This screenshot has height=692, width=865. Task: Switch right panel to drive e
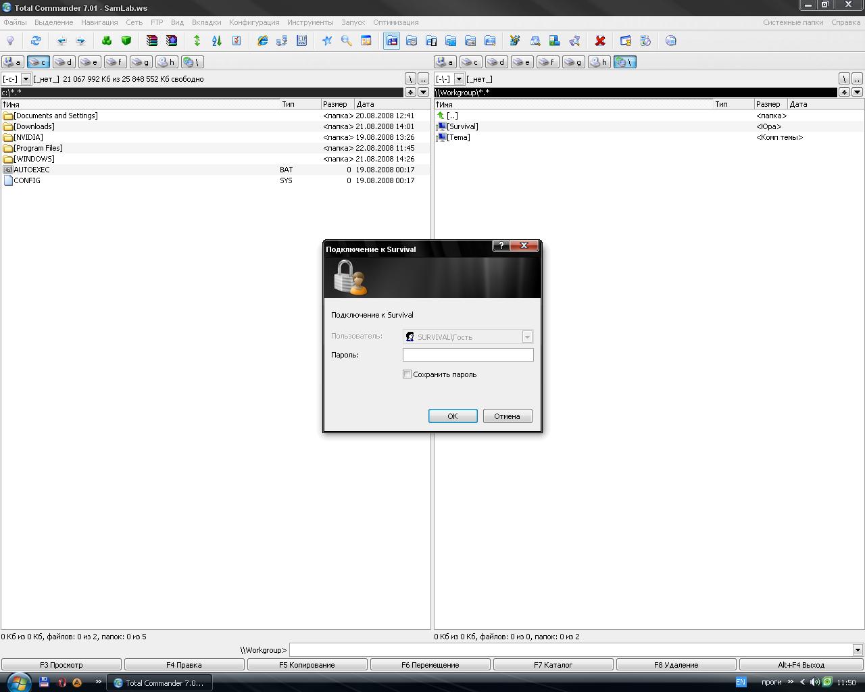pos(522,62)
